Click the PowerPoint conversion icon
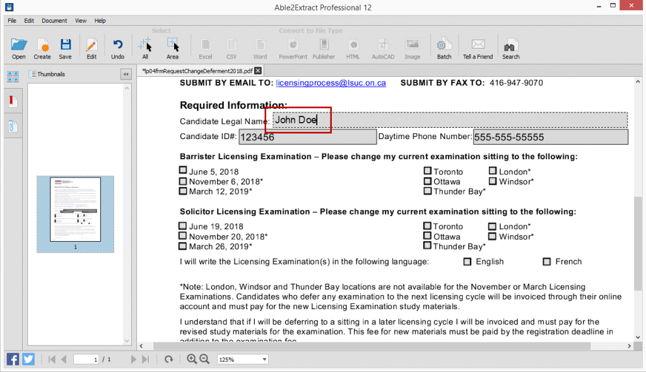 292,47
